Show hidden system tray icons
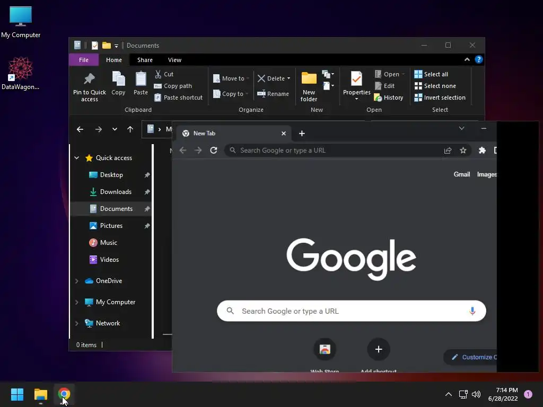This screenshot has height=407, width=543. coord(449,394)
